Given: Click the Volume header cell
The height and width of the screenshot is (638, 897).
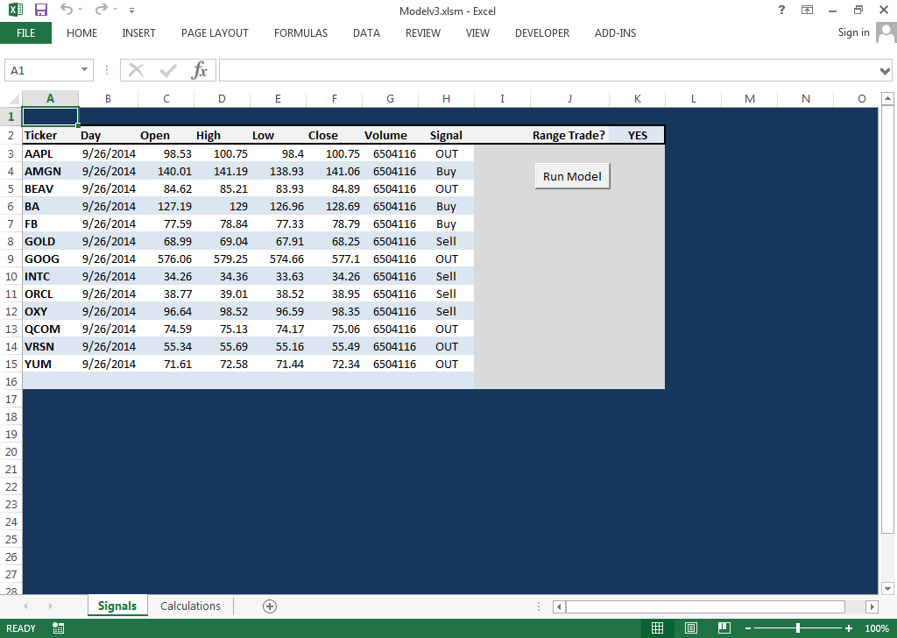Looking at the screenshot, I should (x=390, y=136).
